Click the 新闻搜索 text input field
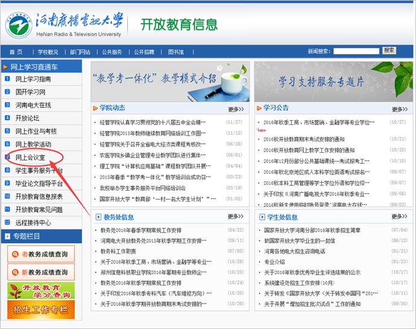The image size is (416, 329). click(356, 51)
